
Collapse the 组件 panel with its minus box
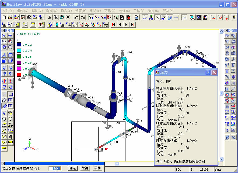[x=226, y=30]
